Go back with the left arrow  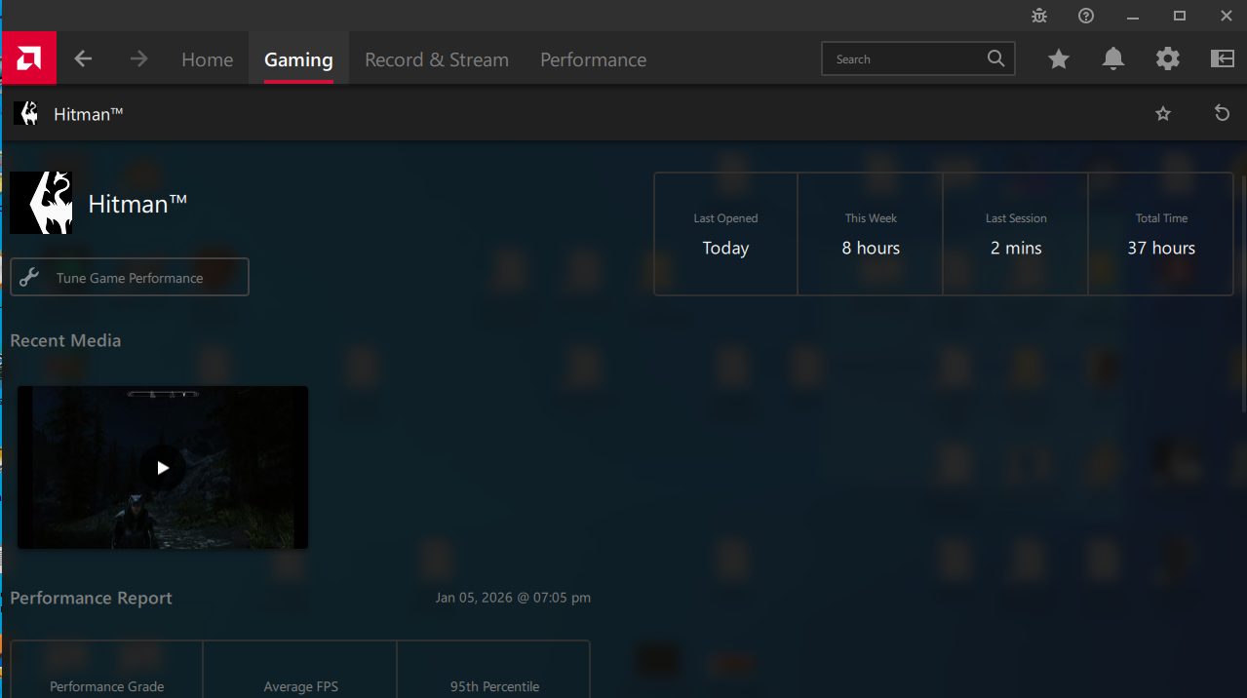(83, 58)
